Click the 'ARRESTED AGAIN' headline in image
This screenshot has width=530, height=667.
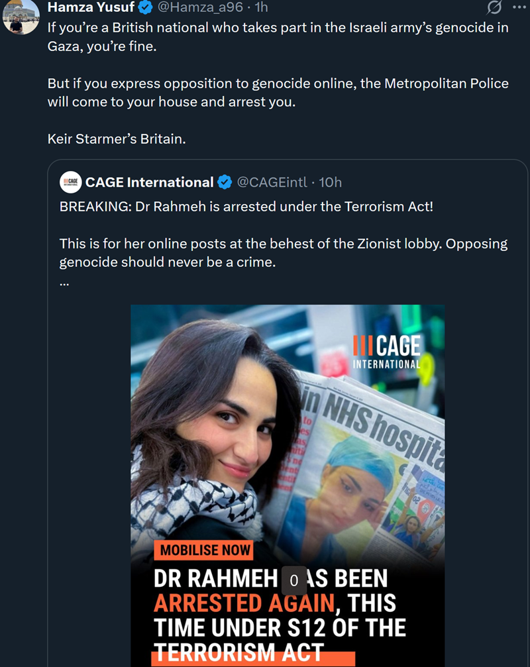coord(243,603)
